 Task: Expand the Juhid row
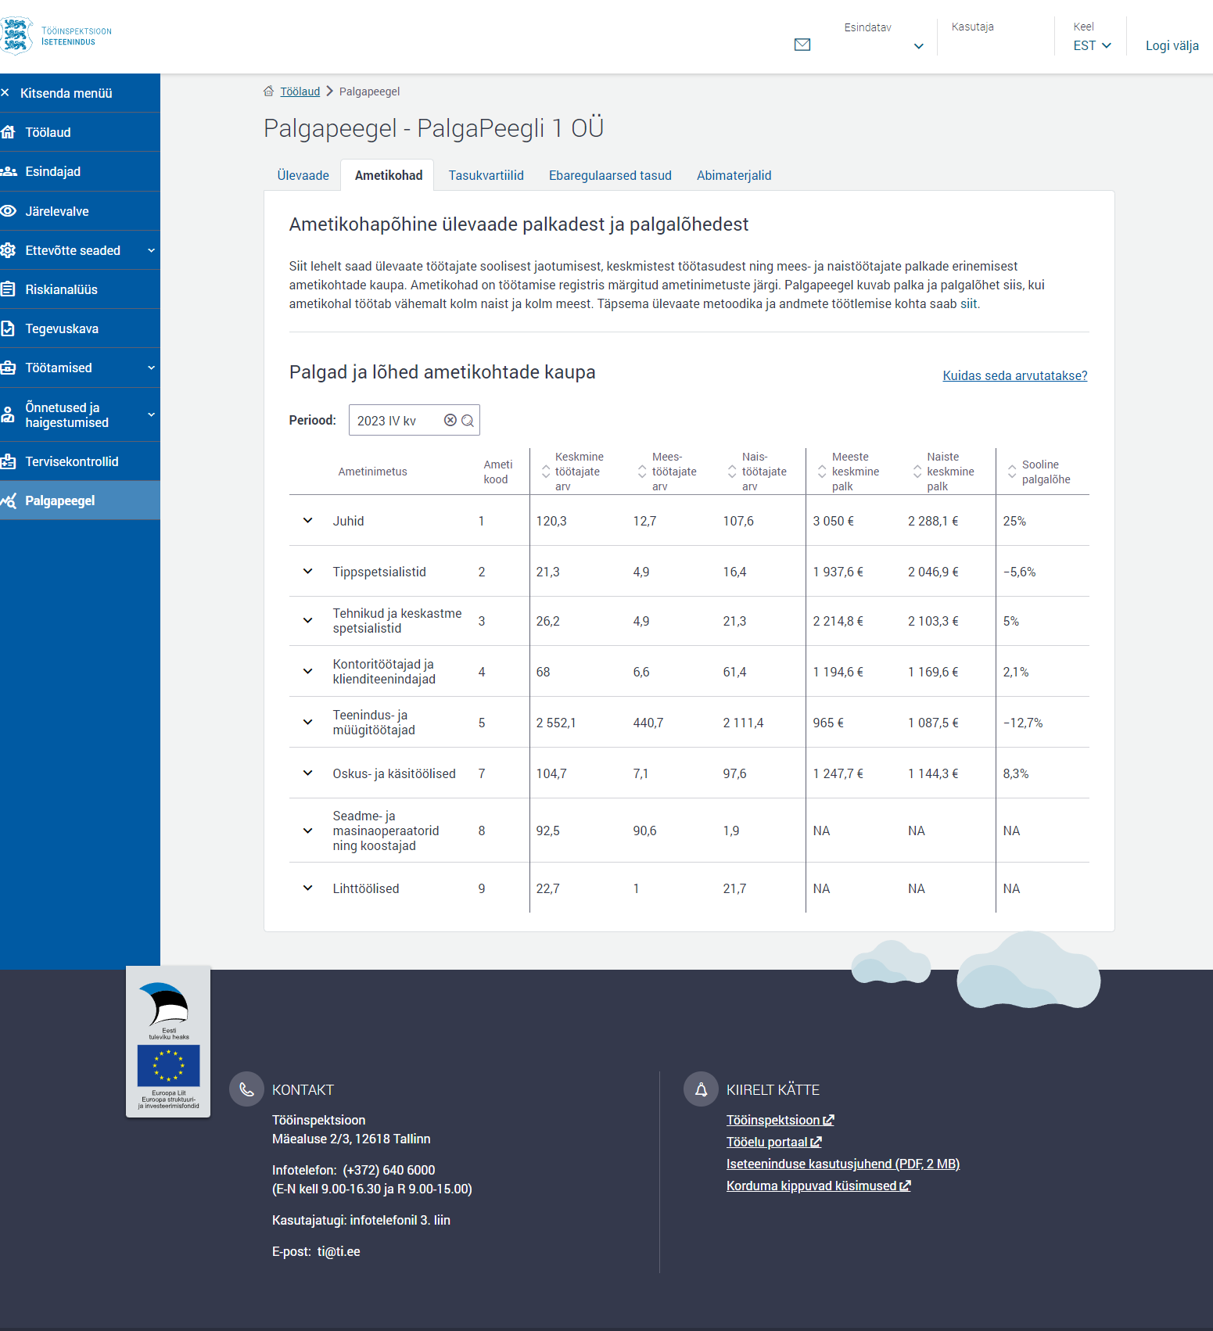coord(308,521)
